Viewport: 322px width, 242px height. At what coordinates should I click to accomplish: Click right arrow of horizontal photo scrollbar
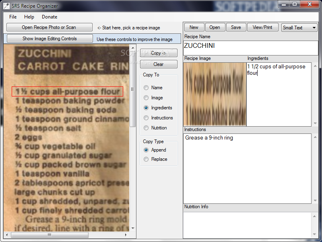[126, 235]
